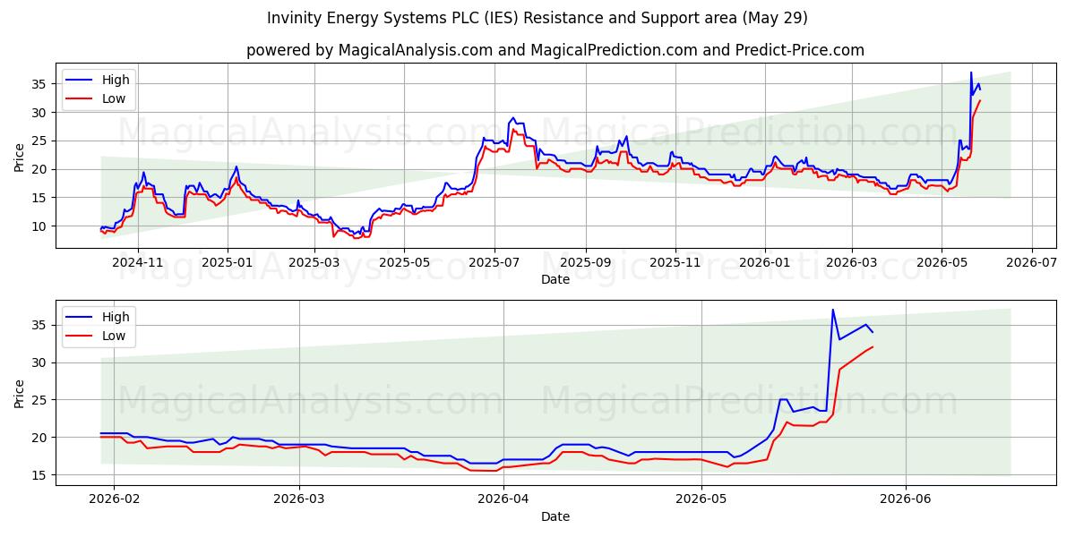This screenshot has width=1075, height=537.
Task: Click the bottom chart 'Date' axis label
Action: point(555,516)
